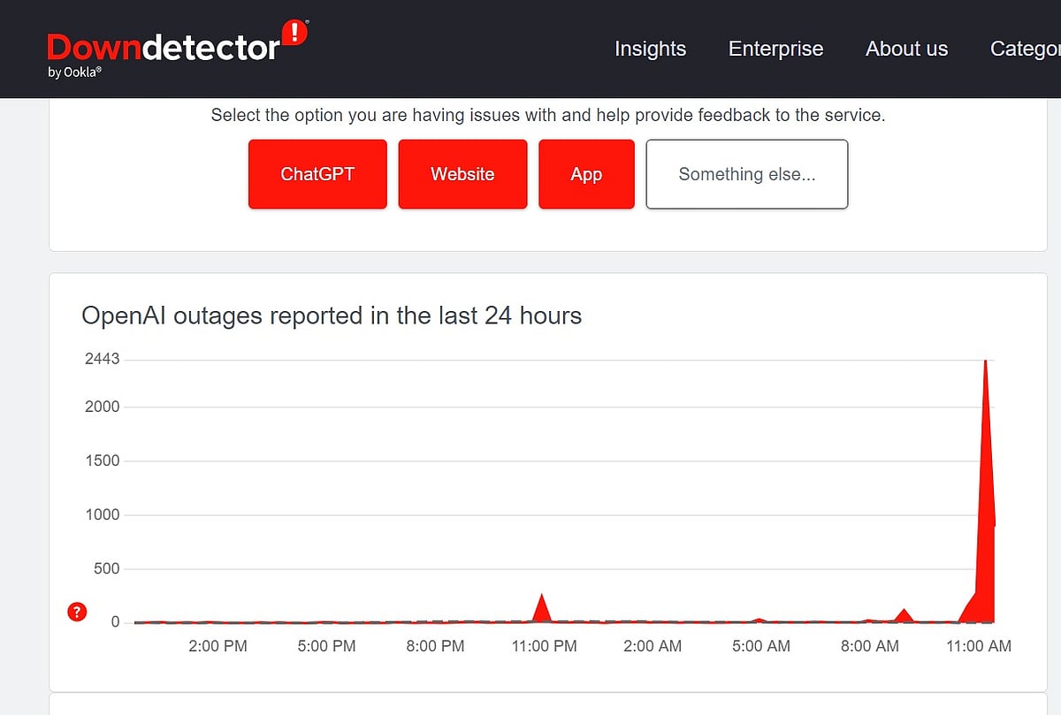The height and width of the screenshot is (715, 1061).
Task: Click the red question mark help icon
Action: tap(77, 612)
